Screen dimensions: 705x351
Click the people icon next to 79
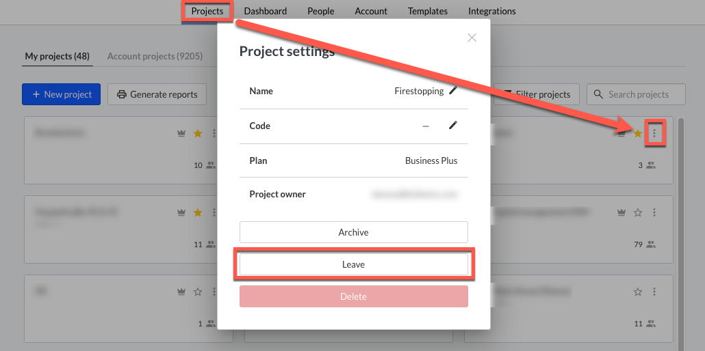pos(650,244)
